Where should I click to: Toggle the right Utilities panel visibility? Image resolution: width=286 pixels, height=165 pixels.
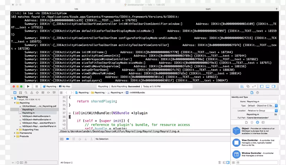coord(274,86)
